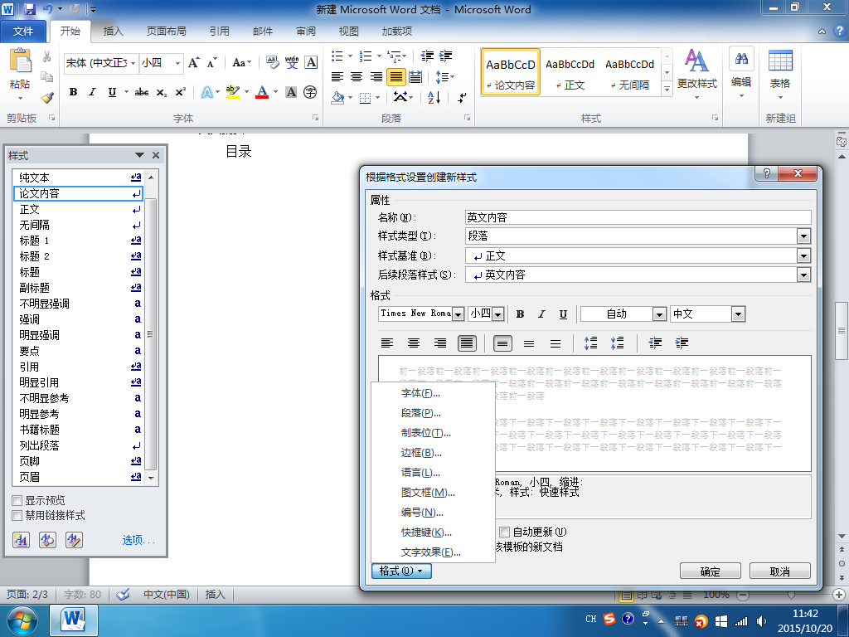
Task: Click the Numbering list icon in ribbon
Action: click(366, 56)
